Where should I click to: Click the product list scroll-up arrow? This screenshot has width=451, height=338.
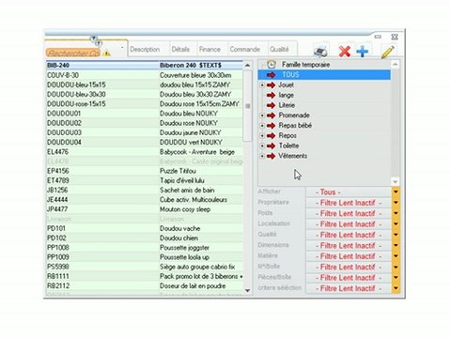point(247,65)
